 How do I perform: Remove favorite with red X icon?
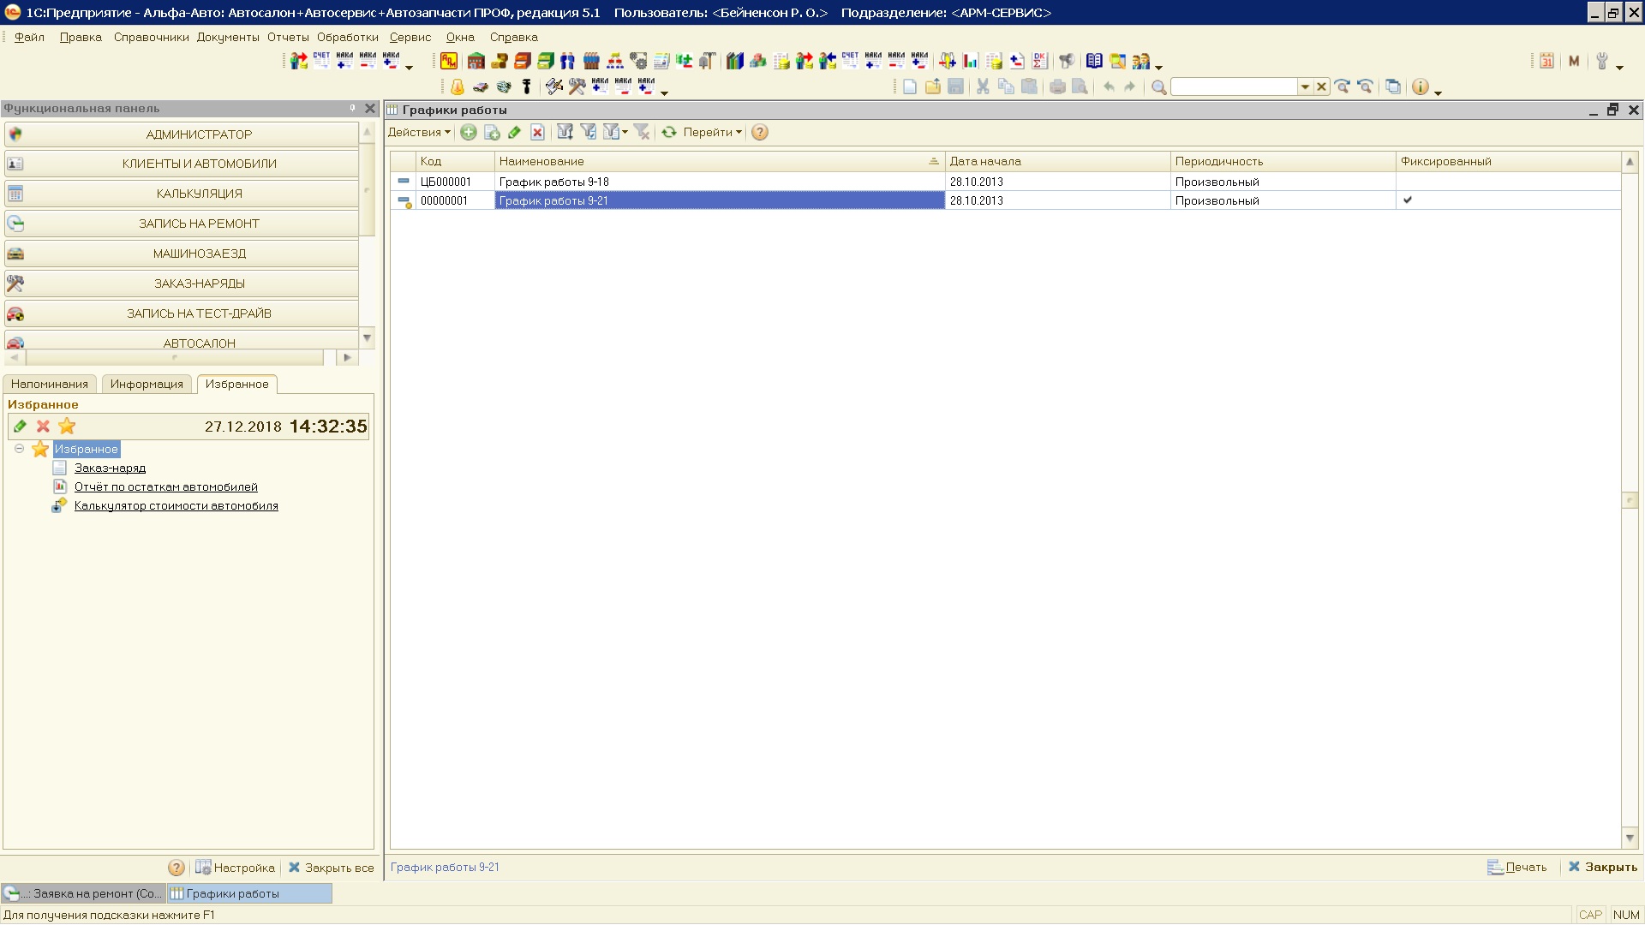tap(43, 426)
